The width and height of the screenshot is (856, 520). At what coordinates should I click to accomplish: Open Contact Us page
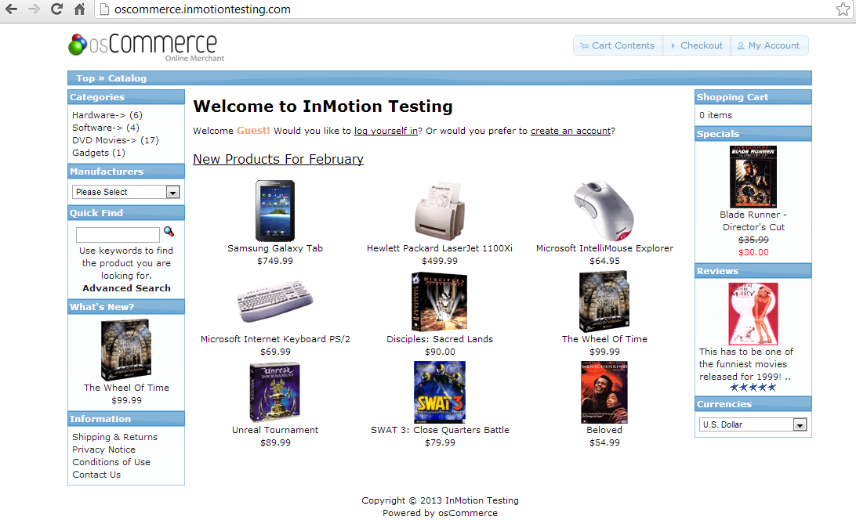(96, 475)
